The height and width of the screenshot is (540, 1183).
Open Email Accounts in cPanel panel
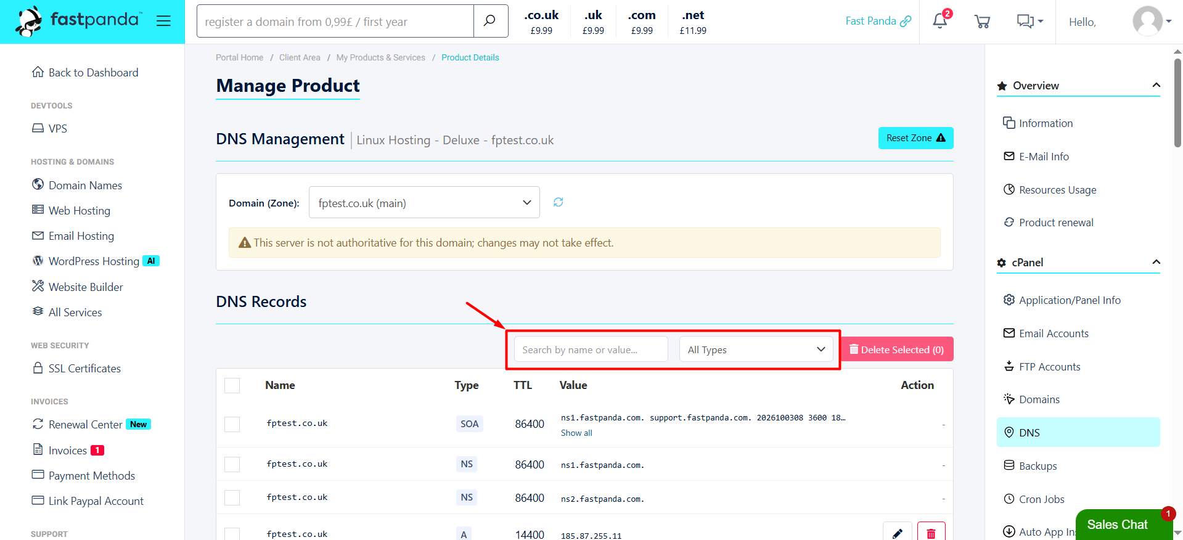click(1046, 333)
